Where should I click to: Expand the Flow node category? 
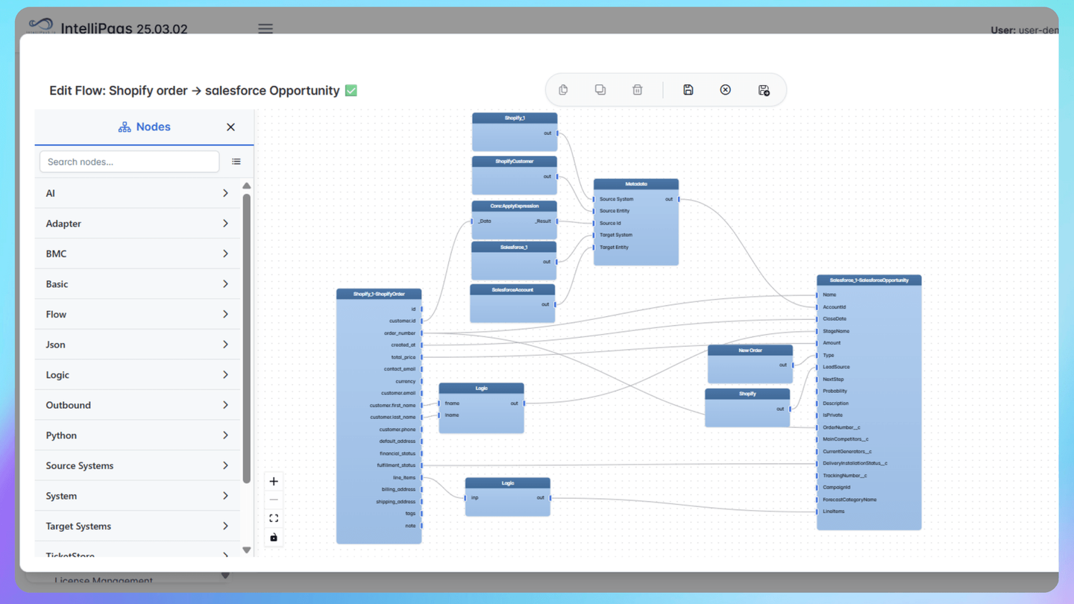click(137, 315)
